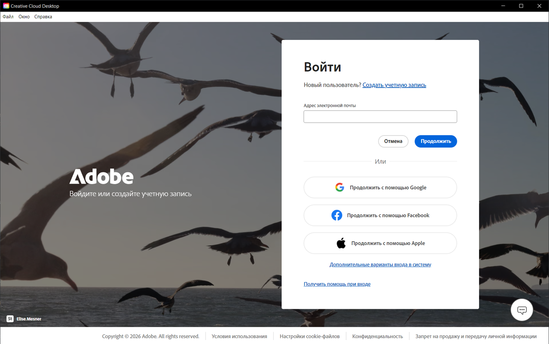Open Настройки cookie-файлов footer link
Image resolution: width=549 pixels, height=344 pixels.
pos(310,336)
